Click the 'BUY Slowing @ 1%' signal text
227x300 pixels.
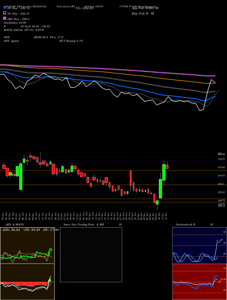[x=71, y=41]
